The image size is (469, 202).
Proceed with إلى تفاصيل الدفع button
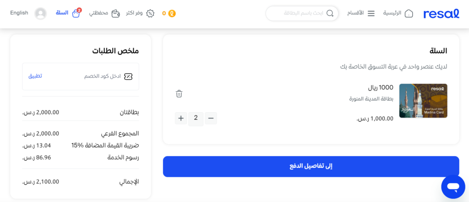tap(311, 166)
